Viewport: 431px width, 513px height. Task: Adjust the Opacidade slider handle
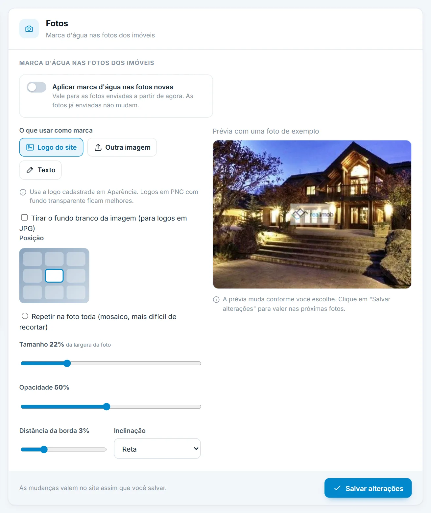click(107, 407)
